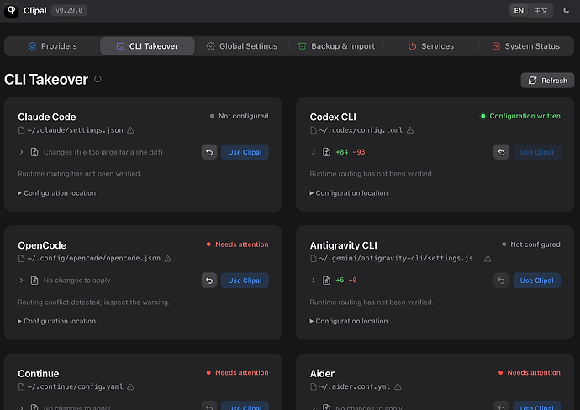This screenshot has width=580, height=410.
Task: Click warning icon beside opencode.json path
Action: (x=168, y=259)
